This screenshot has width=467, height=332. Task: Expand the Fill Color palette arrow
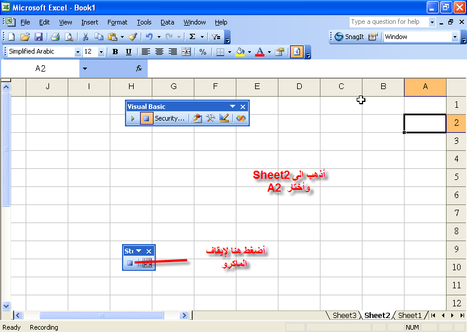coord(250,52)
